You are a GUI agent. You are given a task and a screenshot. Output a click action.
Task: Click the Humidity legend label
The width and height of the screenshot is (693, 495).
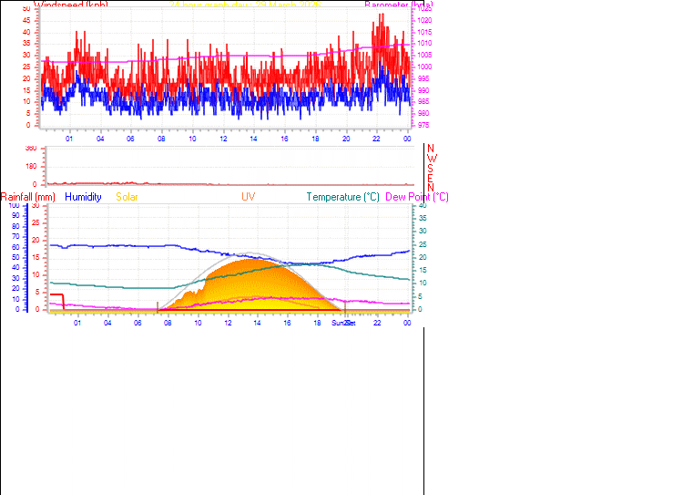click(83, 197)
